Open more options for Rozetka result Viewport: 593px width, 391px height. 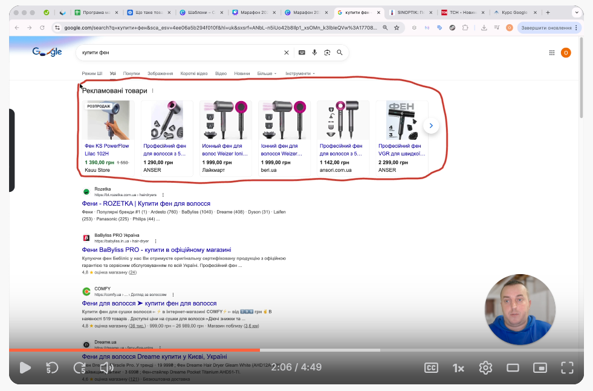163,195
